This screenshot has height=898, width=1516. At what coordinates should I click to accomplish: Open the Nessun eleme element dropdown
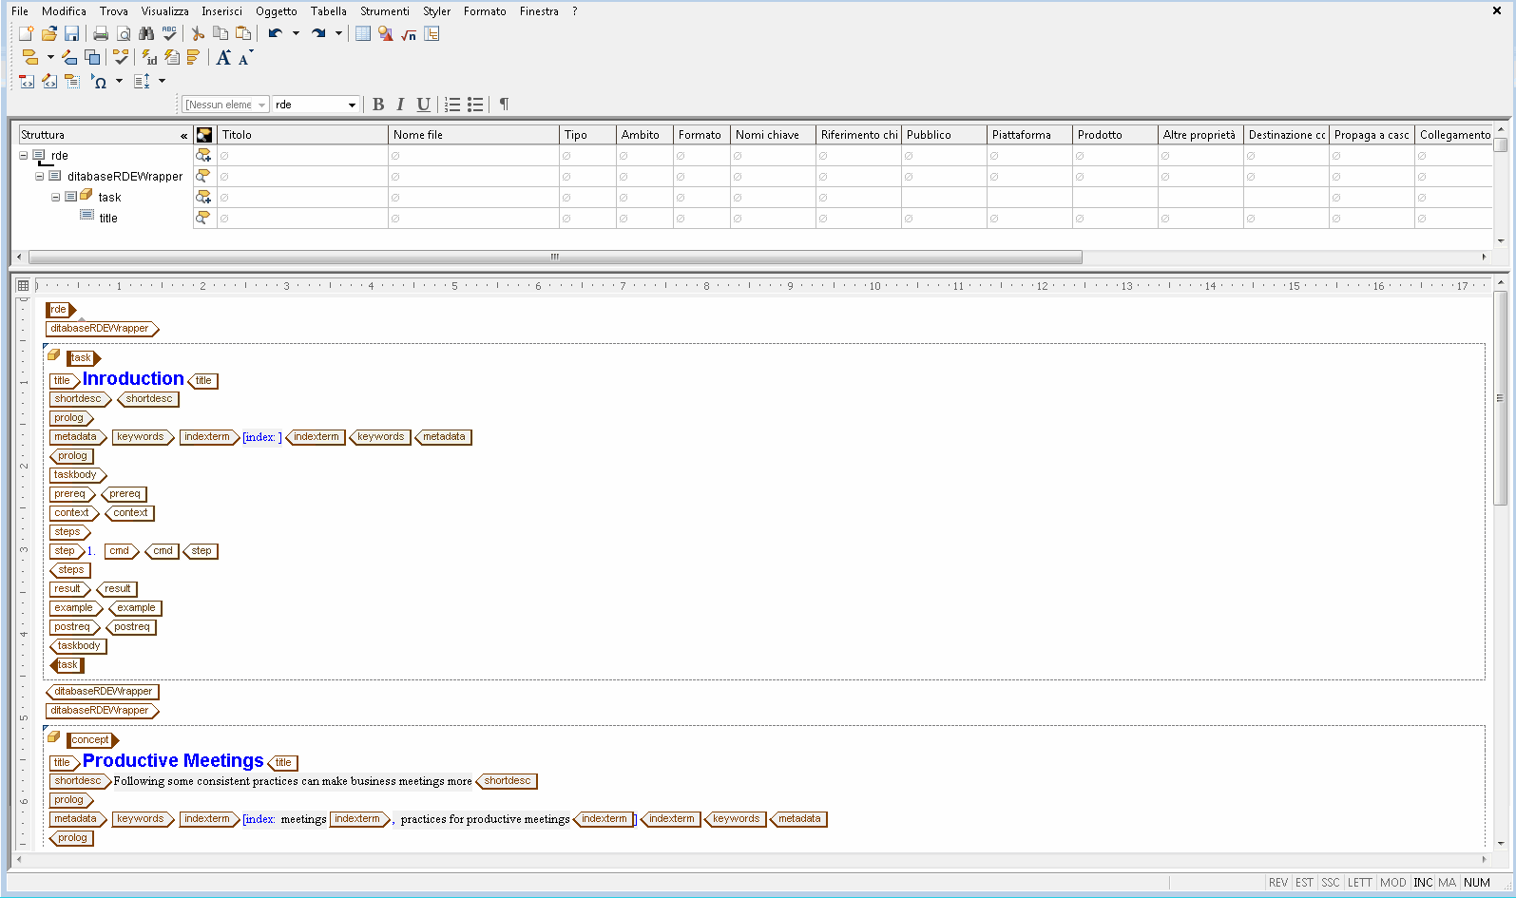(225, 105)
